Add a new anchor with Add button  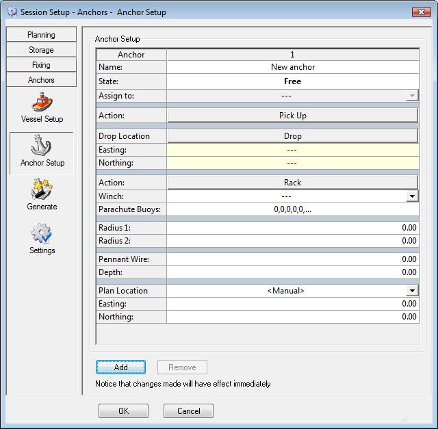[x=120, y=367]
